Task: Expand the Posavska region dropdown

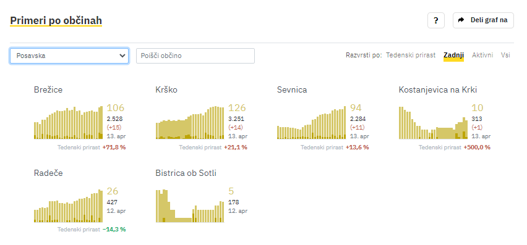Action: (x=69, y=56)
